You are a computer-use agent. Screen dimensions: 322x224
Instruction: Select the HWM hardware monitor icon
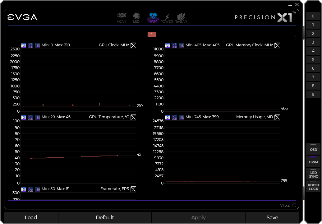coord(153,17)
